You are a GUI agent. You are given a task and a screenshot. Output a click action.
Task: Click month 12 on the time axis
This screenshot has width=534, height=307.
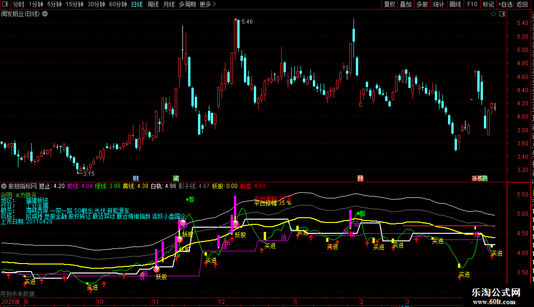coord(222,301)
